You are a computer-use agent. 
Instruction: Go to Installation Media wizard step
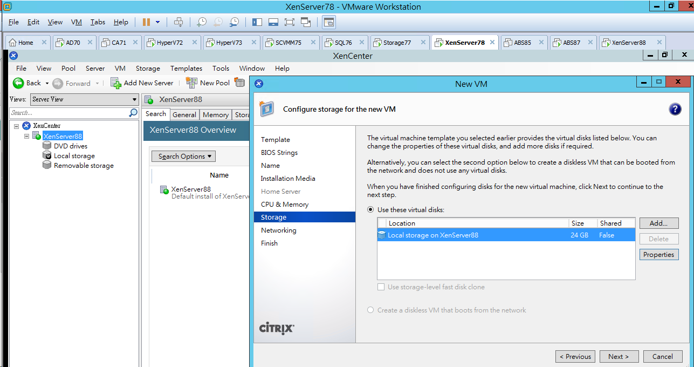(x=288, y=178)
